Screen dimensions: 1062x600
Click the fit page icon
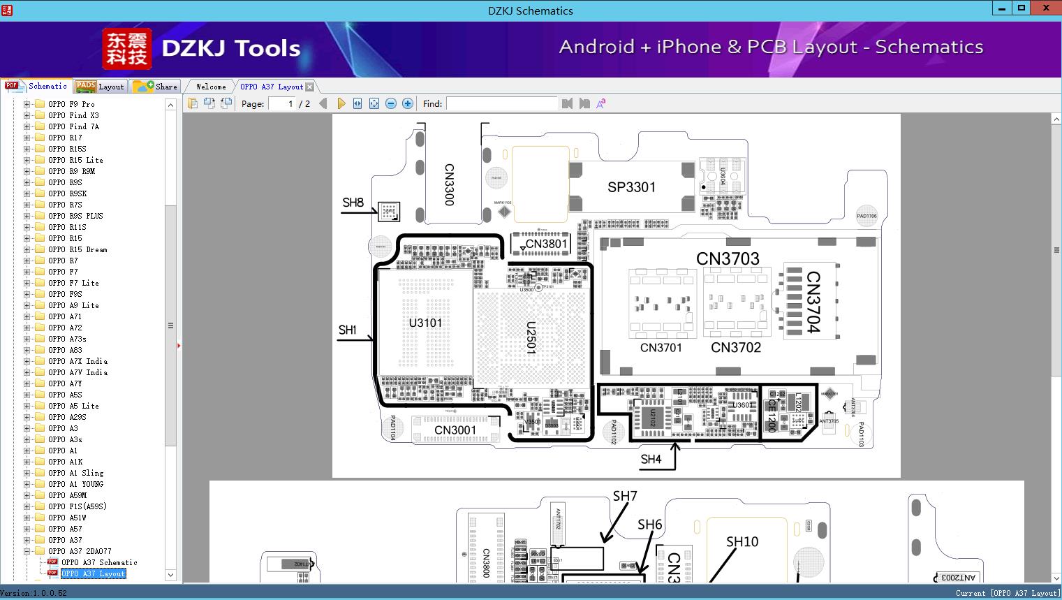(374, 103)
